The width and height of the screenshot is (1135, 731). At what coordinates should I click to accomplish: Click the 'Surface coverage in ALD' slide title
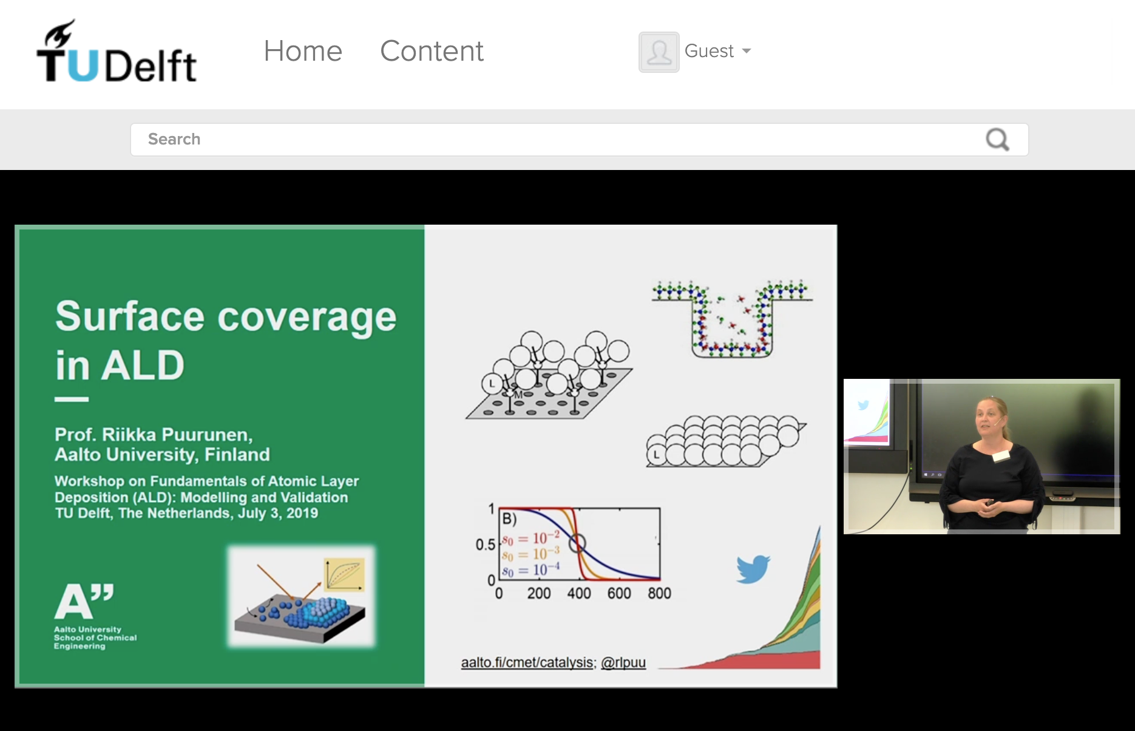pyautogui.click(x=225, y=340)
